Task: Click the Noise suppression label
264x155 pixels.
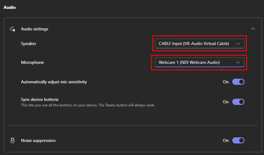Action: pos(38,140)
